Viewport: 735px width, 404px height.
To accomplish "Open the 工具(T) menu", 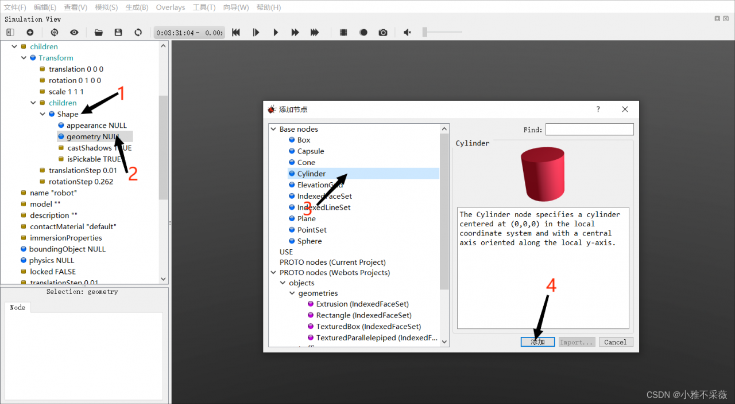I will point(204,7).
